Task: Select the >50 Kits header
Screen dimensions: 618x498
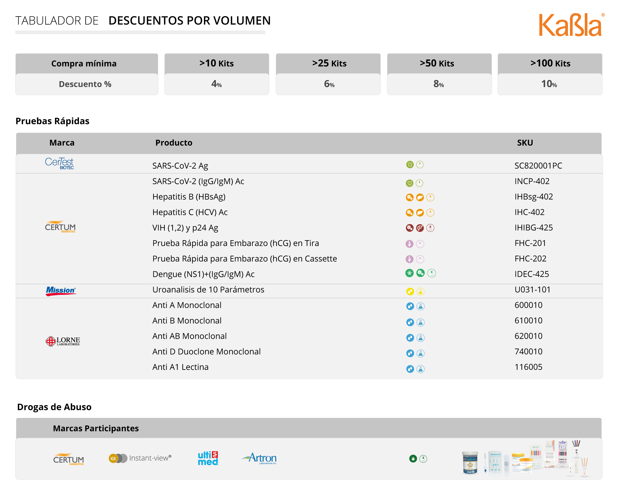Action: click(439, 63)
